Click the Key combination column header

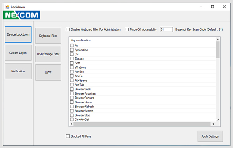click(81, 40)
